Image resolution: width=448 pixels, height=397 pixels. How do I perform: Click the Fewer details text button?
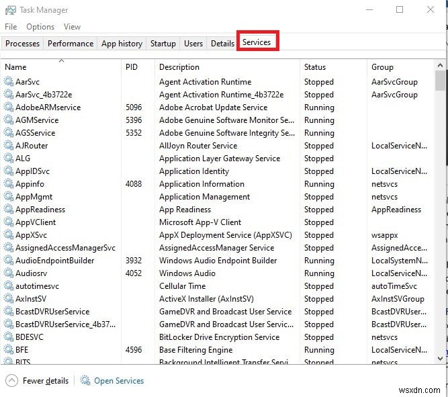[46, 381]
